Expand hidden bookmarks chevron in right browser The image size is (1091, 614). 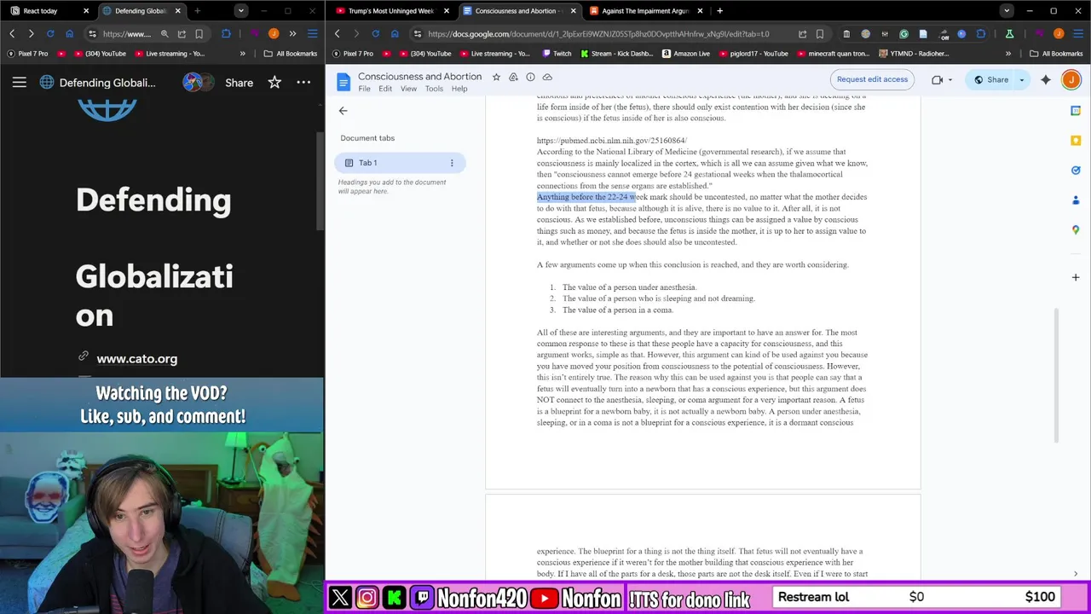click(x=1007, y=54)
